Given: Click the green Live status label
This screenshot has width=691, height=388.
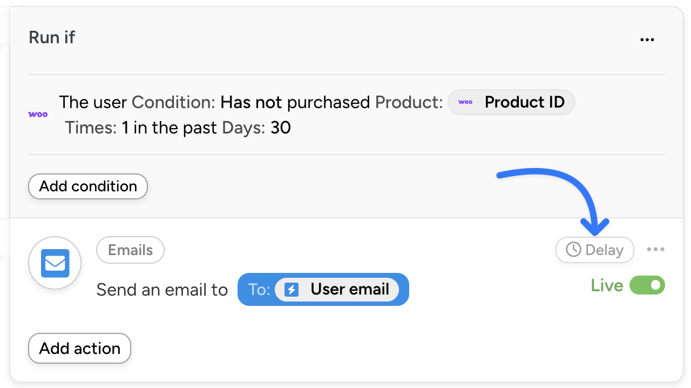Looking at the screenshot, I should pyautogui.click(x=607, y=285).
